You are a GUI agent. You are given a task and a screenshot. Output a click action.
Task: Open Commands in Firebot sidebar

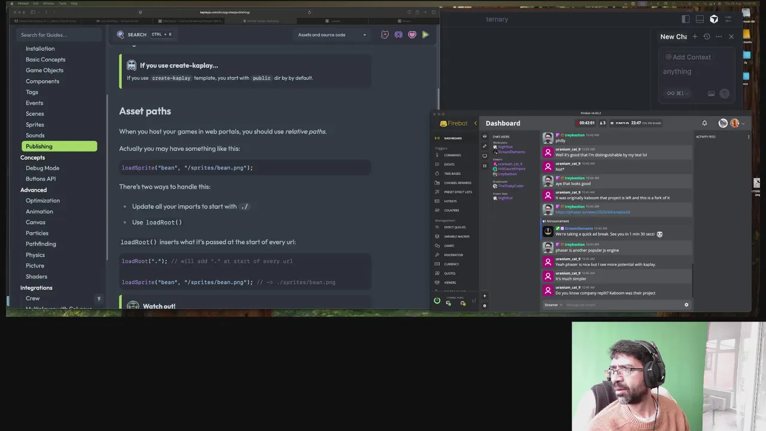(452, 155)
